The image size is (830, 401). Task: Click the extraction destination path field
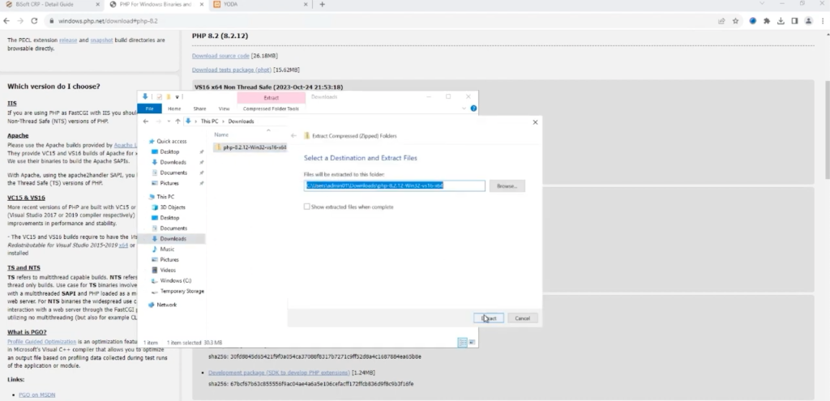coord(395,186)
